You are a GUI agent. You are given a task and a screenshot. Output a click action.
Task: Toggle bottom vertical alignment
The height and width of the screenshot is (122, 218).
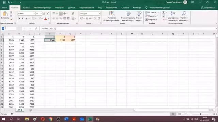click(61, 14)
